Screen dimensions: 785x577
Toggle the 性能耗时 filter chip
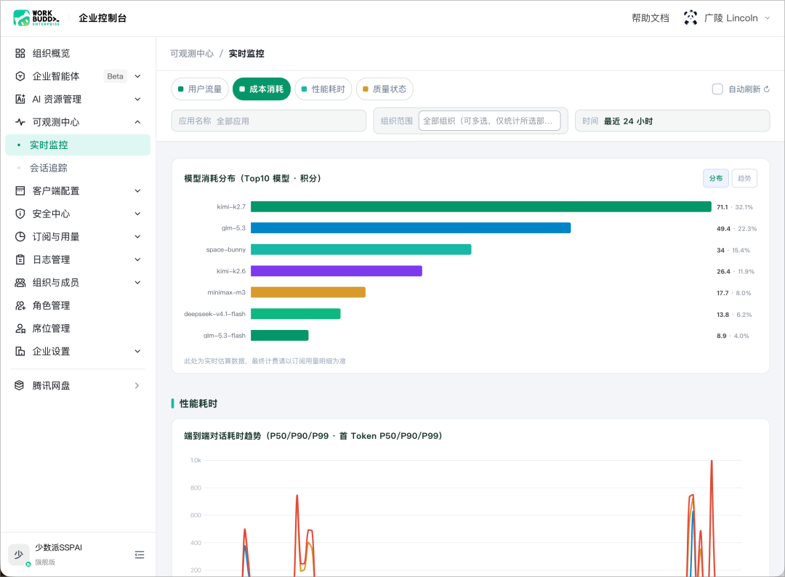click(x=323, y=89)
